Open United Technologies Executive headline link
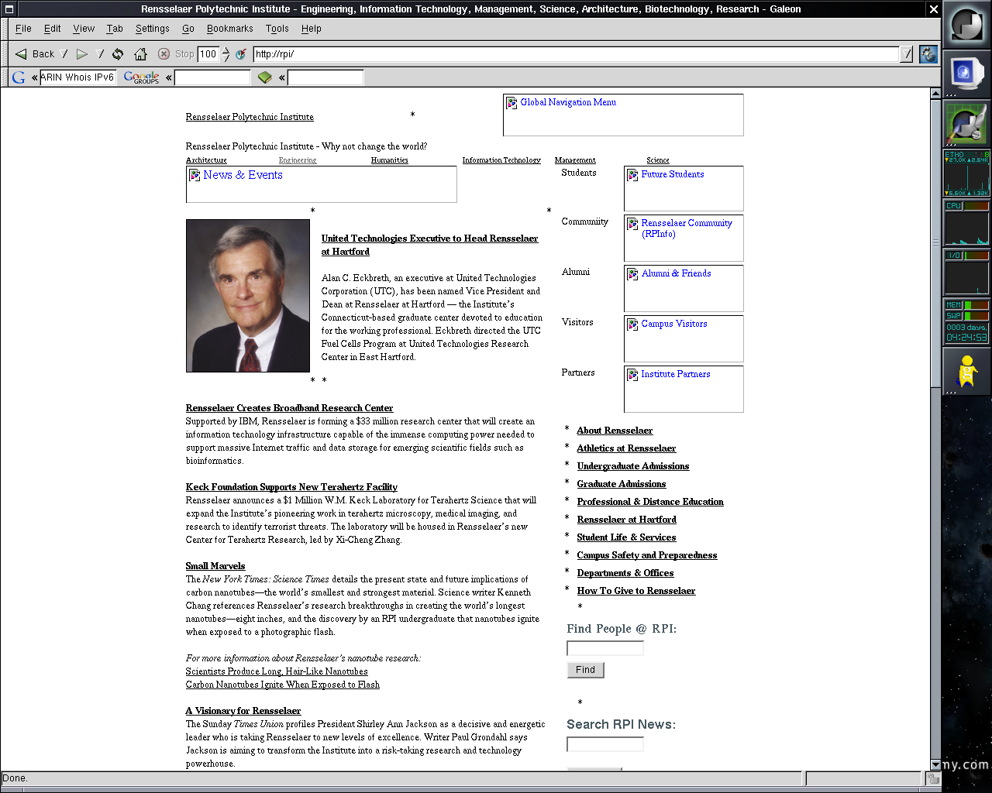Screen dimensions: 992x793 point(429,245)
